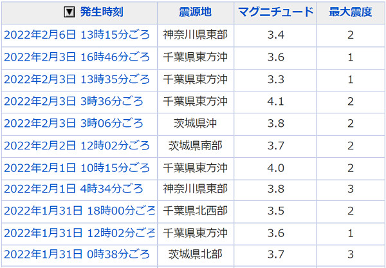Open the 2022年2月3日 3時36分ごろ earthquake entry
Screen dimensions: 386x268
(x=73, y=102)
